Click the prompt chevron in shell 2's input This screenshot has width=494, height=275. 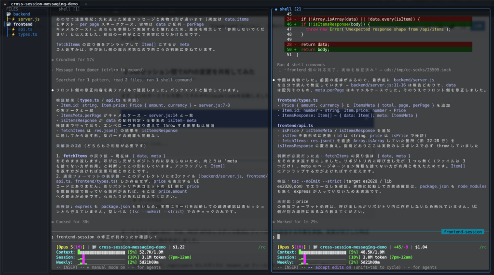[274, 237]
